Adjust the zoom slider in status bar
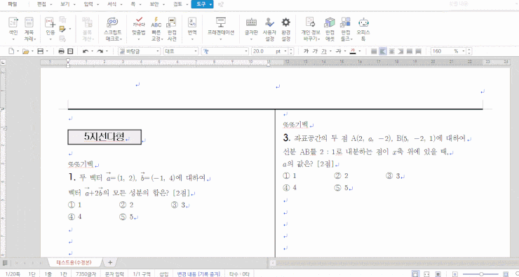519x277 pixels. tap(481, 274)
